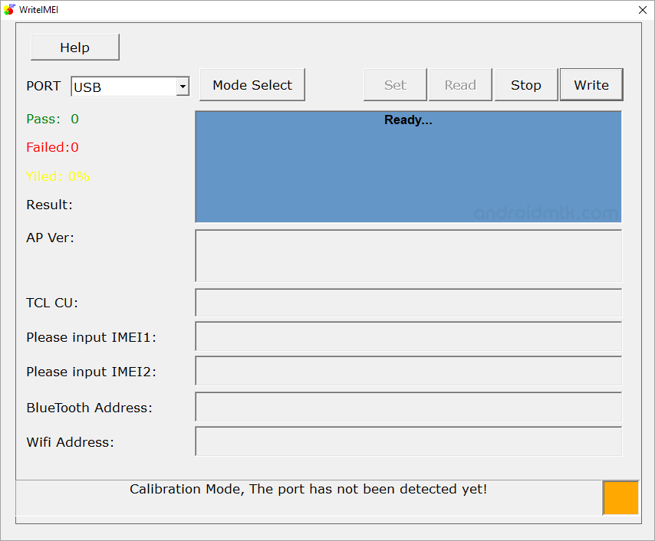
Task: Click the 'BlueTooth Address:' label
Action: pos(90,408)
